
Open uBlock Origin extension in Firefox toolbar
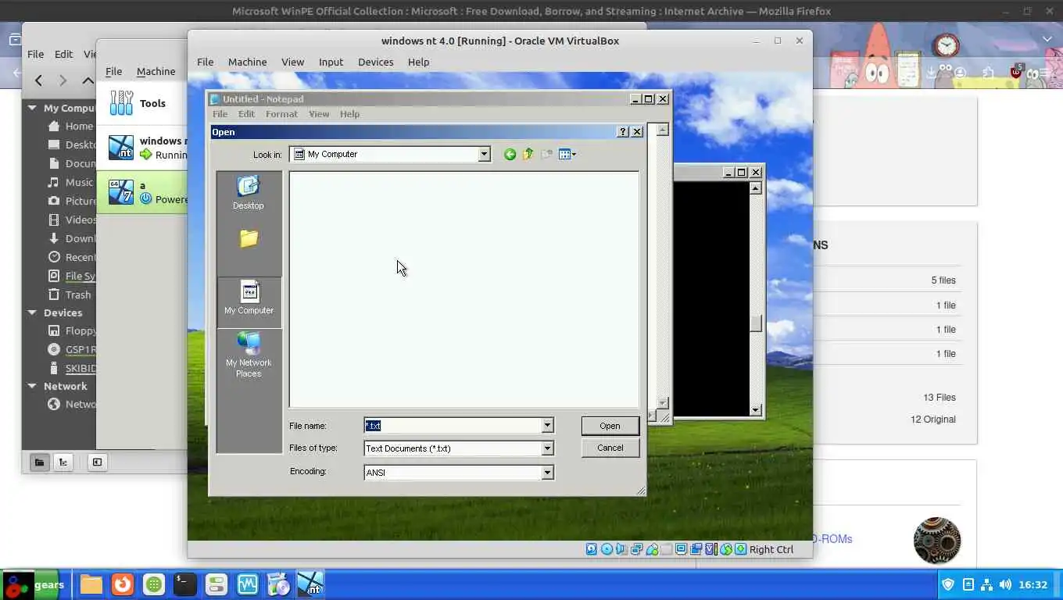(1015, 72)
